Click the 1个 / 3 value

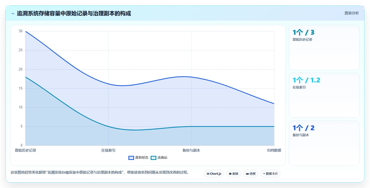click(x=303, y=33)
